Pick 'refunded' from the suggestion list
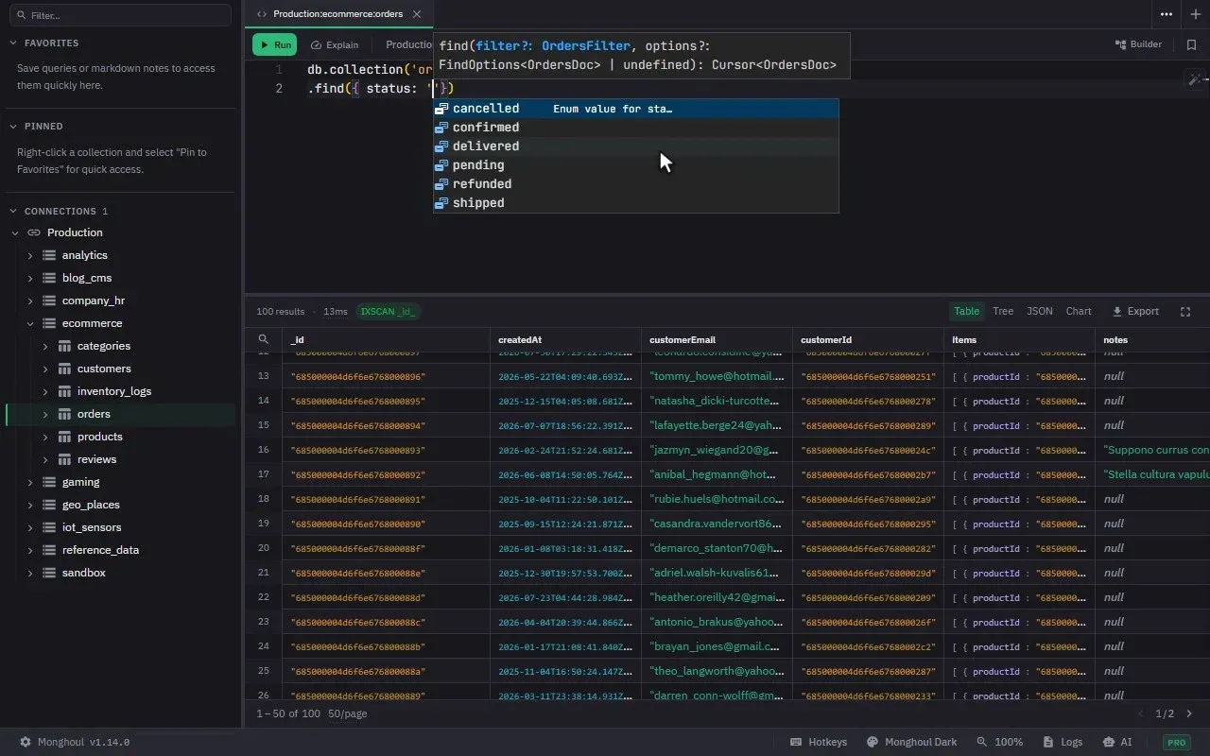The width and height of the screenshot is (1210, 756). pyautogui.click(x=636, y=184)
